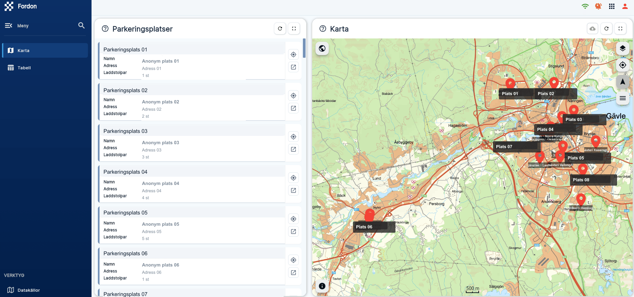Collapse the Meny sidebar
Screen dimensions: 634x297
(9, 26)
